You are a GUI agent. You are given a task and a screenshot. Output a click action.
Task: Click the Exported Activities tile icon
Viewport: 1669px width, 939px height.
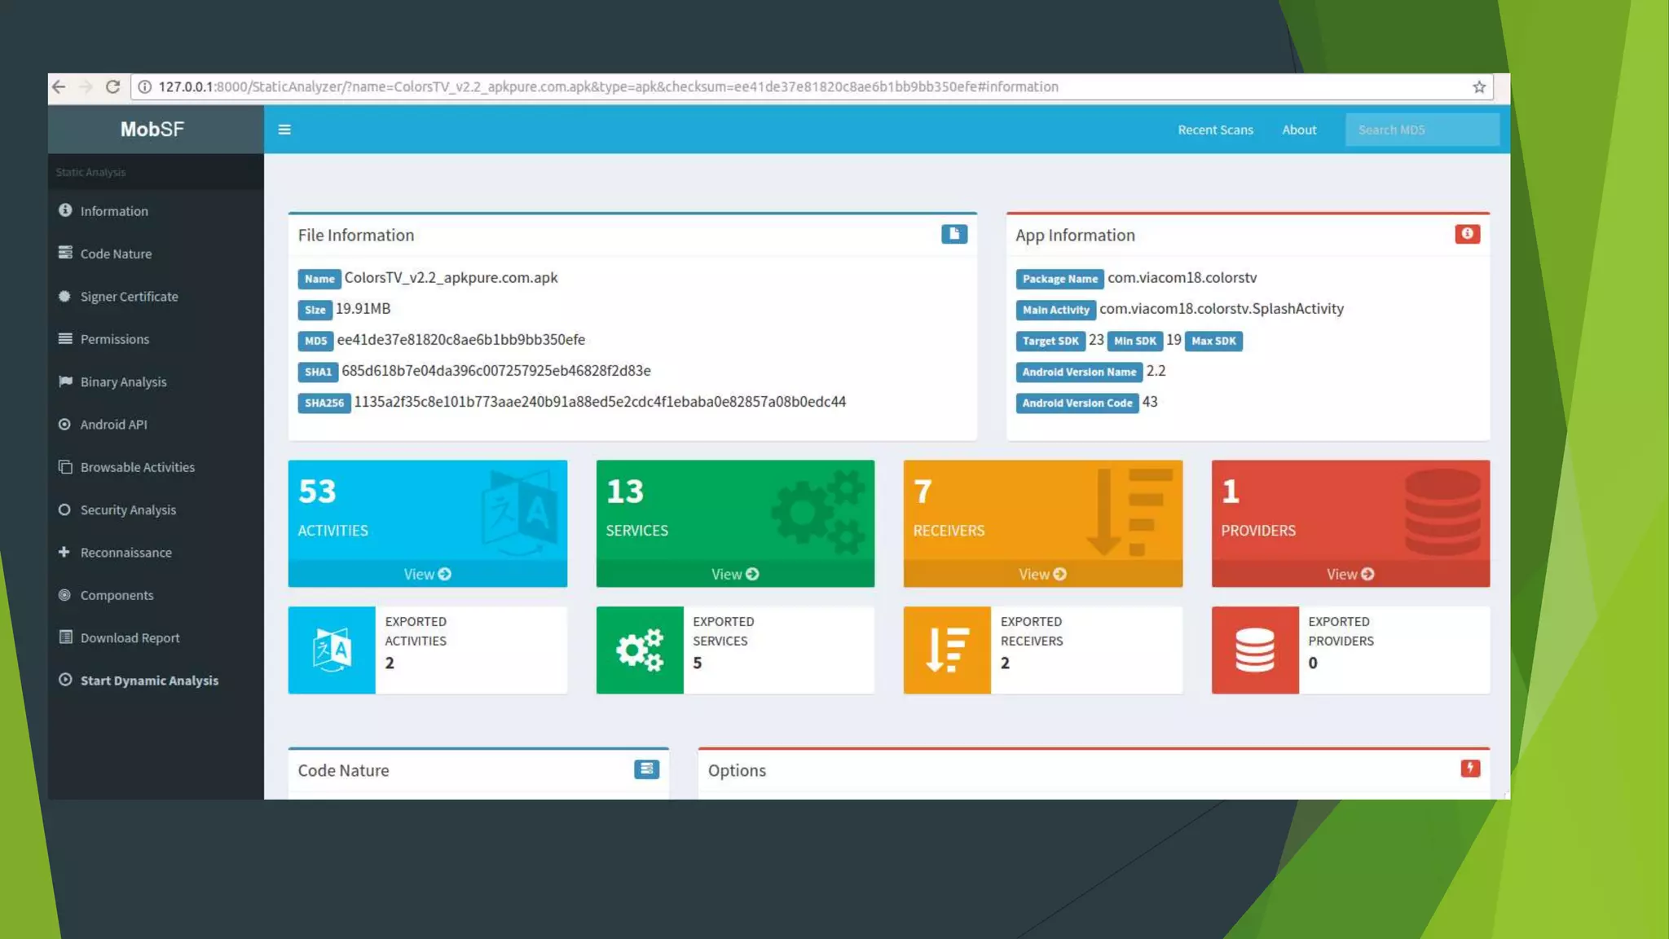coord(332,650)
